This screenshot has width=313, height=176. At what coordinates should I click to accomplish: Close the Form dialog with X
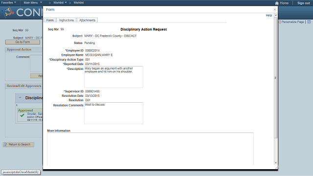click(x=275, y=10)
